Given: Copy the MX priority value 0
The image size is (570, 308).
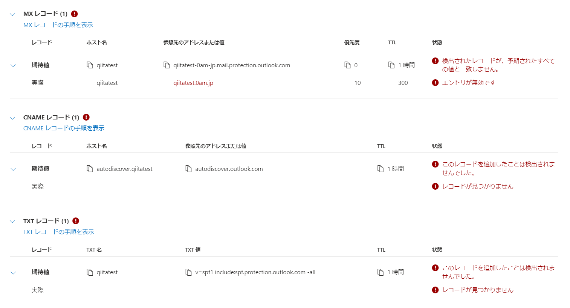Looking at the screenshot, I should 347,65.
